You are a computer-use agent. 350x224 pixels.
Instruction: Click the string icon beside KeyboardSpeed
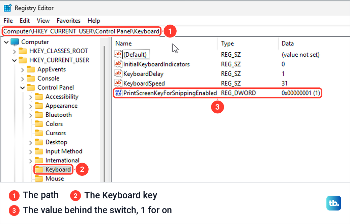click(118, 83)
